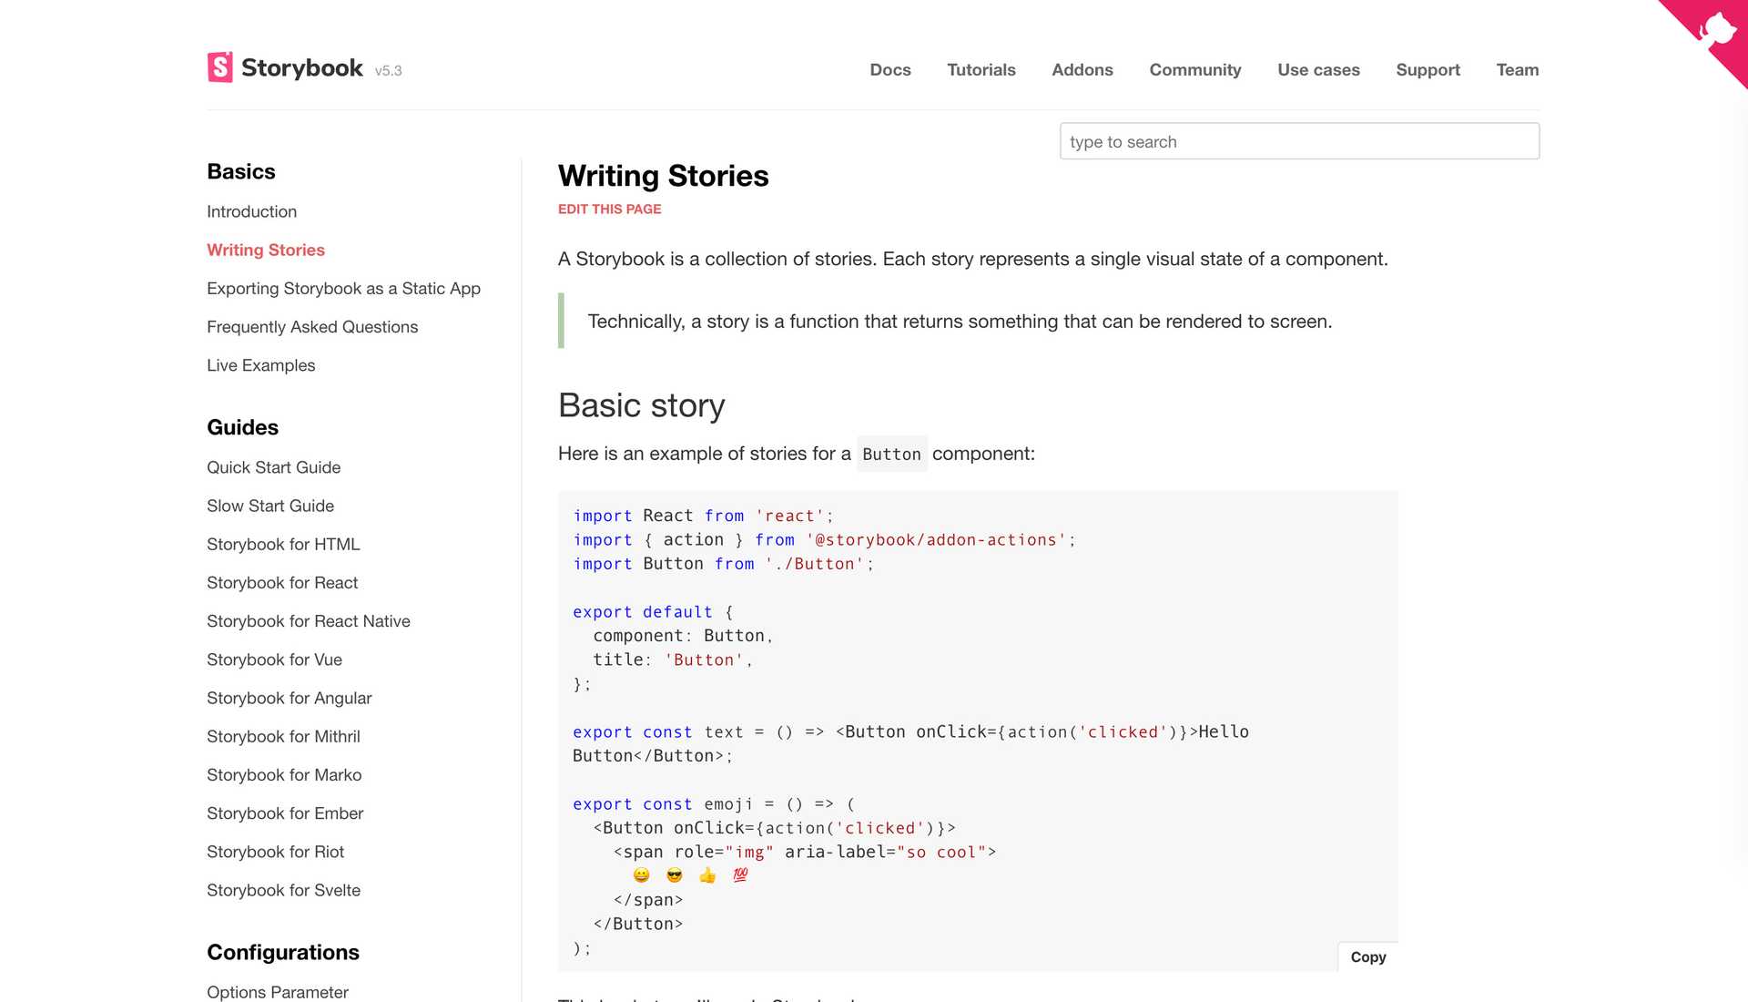The height and width of the screenshot is (1002, 1748).
Task: Open the Tutorials navigation item
Action: coord(981,70)
